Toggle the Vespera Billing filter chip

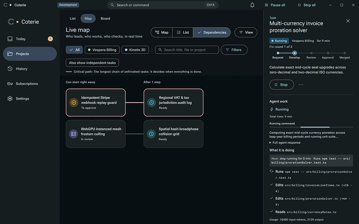pyautogui.click(x=102, y=50)
